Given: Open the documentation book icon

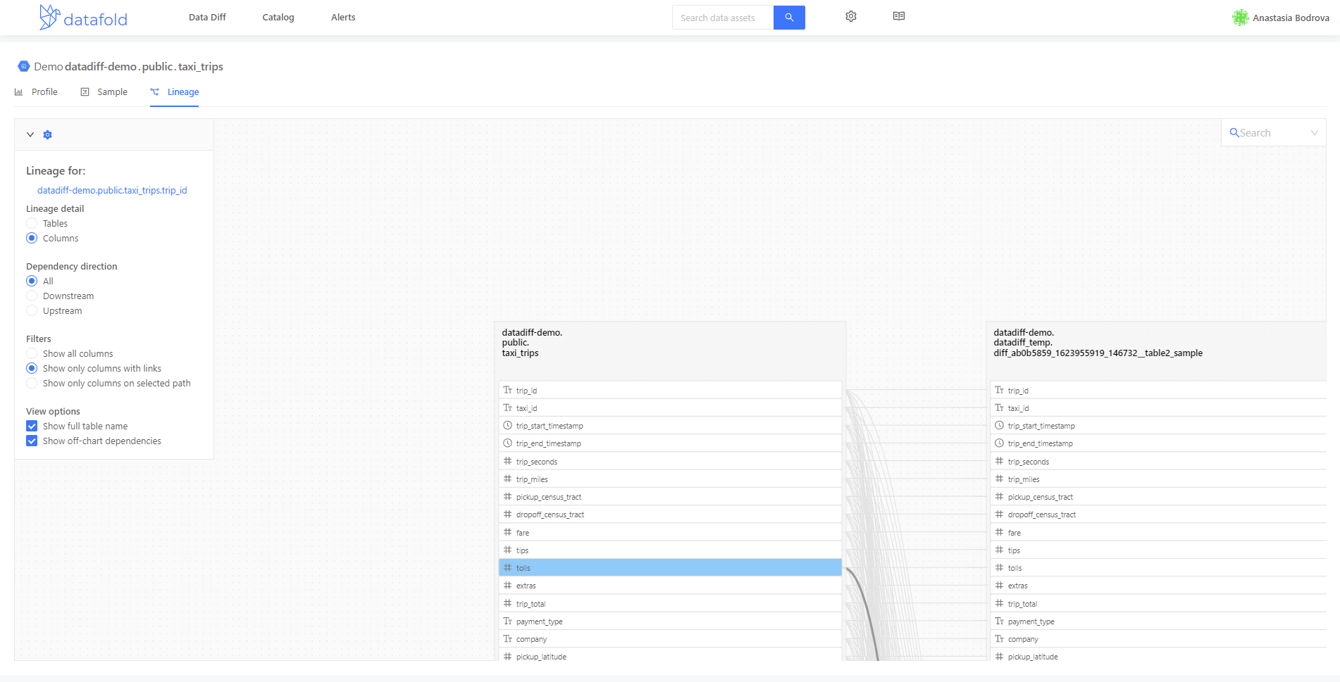Looking at the screenshot, I should 899,16.
